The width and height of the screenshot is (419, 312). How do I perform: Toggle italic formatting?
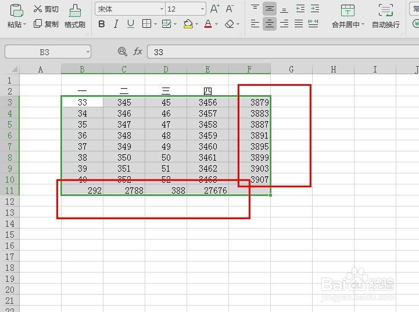point(116,24)
